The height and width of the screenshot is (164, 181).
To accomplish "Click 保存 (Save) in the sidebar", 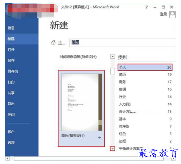I will [x=11, y=60].
